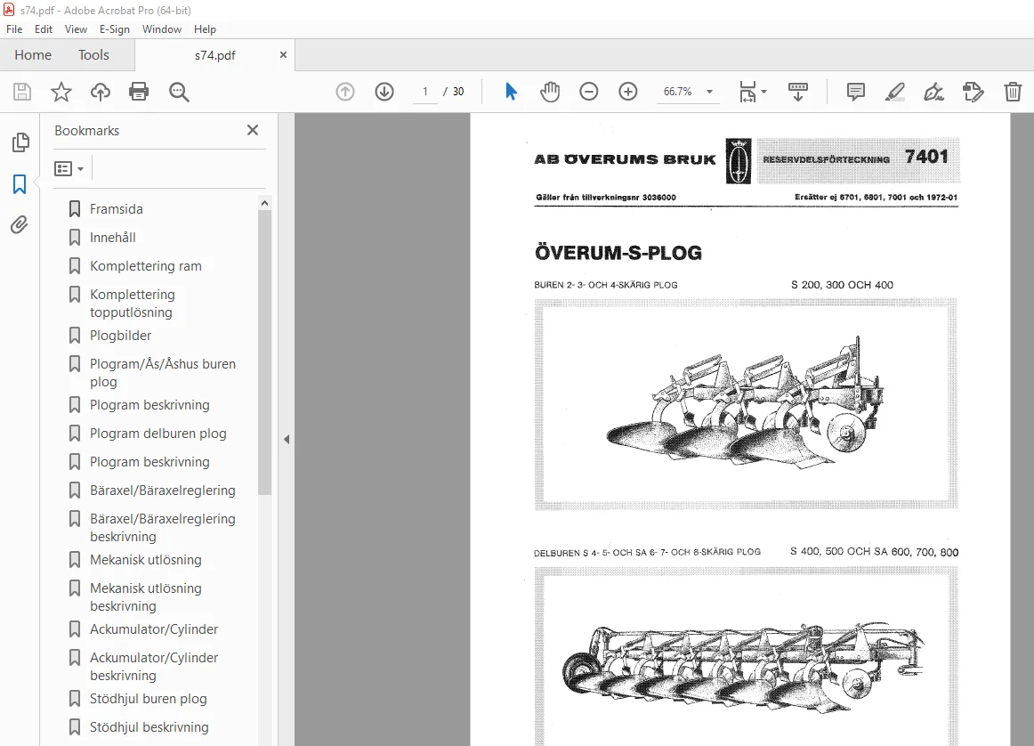Open the Stödhjul beskrivning bookmark
This screenshot has height=746, width=1034.
(x=149, y=727)
